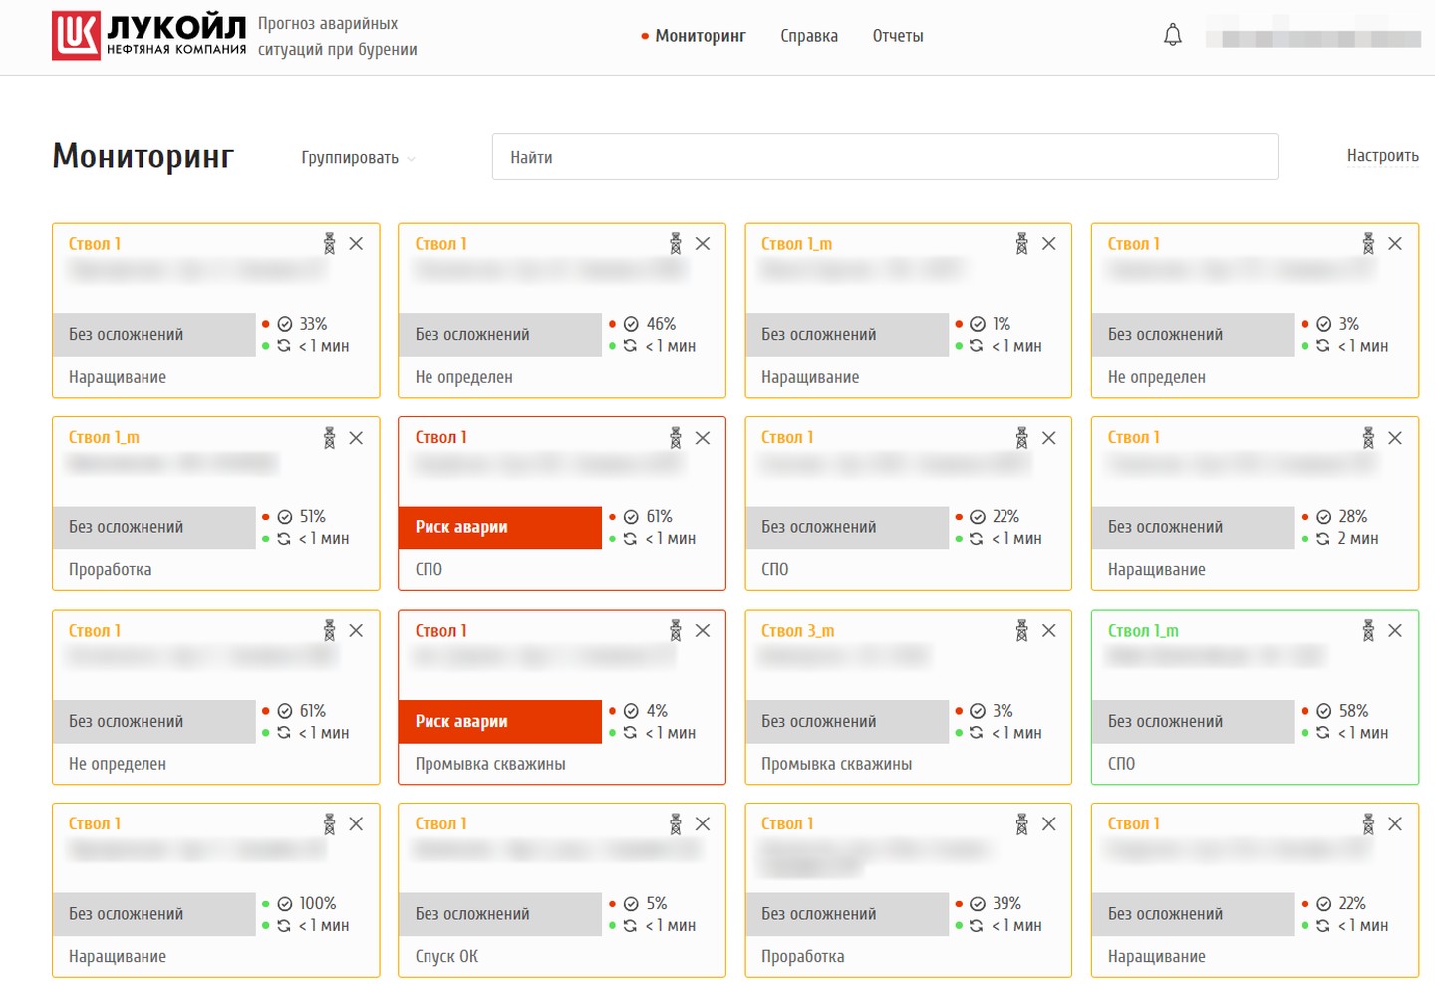Click the '100%' probability value
1435x984 pixels.
[x=318, y=904]
